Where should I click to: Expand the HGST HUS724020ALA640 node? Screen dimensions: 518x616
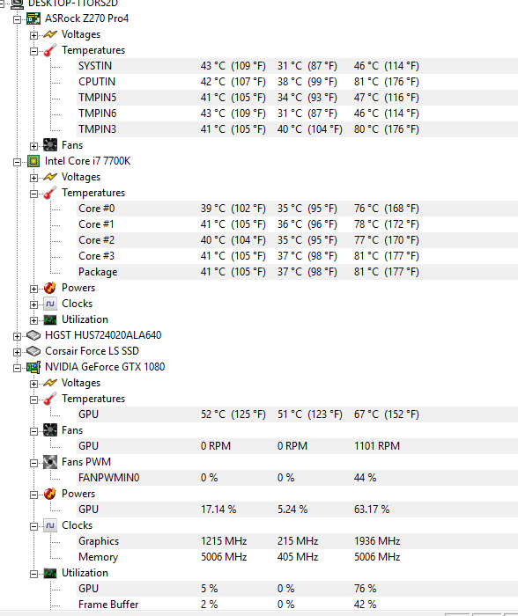(x=17, y=336)
